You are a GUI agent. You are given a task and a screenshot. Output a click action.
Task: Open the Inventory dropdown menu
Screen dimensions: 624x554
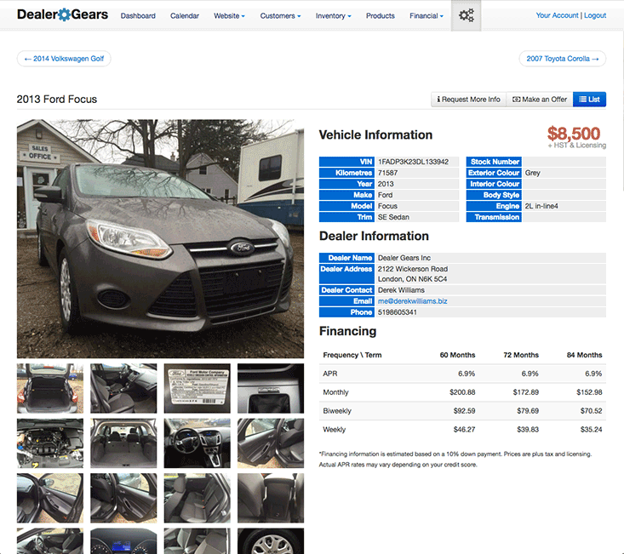tap(333, 16)
